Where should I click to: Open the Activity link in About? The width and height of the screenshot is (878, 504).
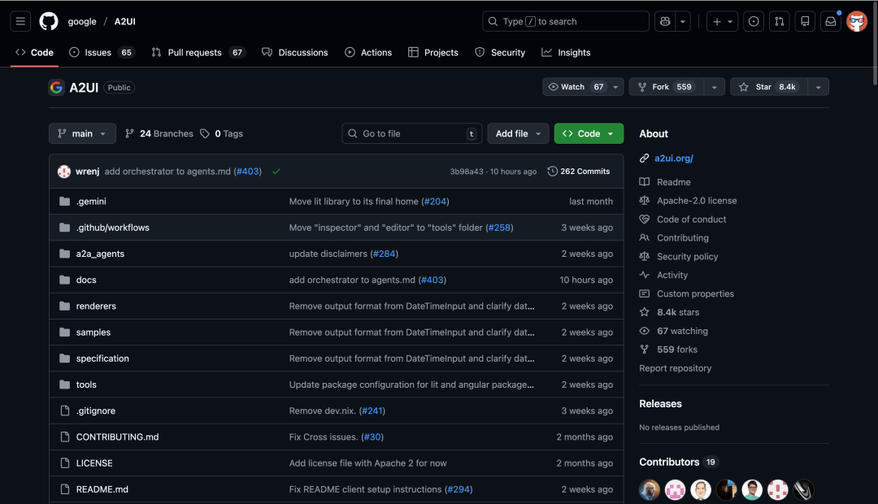click(x=672, y=275)
